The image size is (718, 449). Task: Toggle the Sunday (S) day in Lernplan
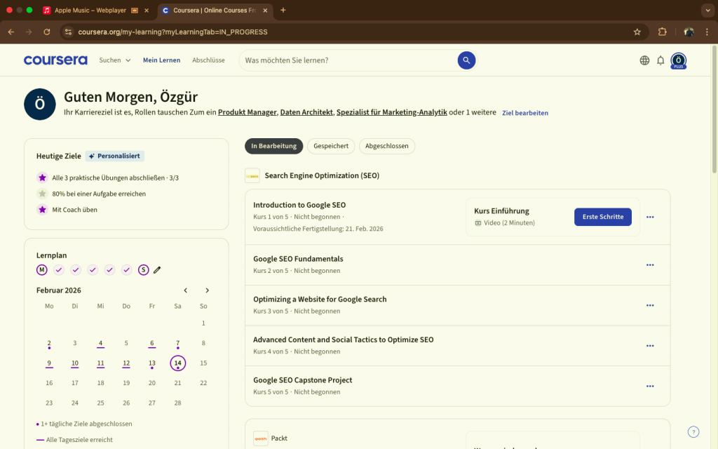(x=143, y=270)
